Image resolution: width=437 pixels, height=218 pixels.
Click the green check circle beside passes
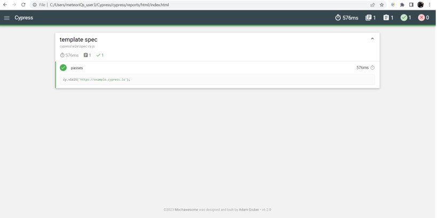63,67
